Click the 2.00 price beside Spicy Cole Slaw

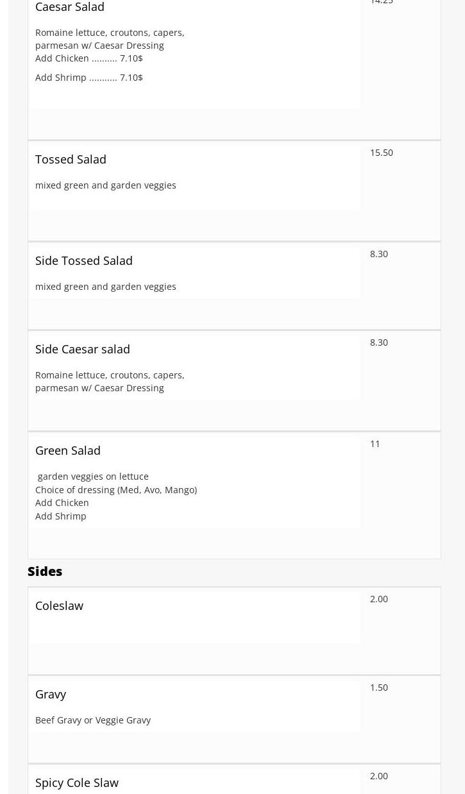click(x=378, y=776)
